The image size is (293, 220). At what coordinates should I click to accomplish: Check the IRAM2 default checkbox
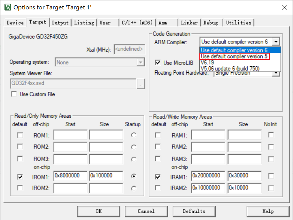click(x=158, y=188)
